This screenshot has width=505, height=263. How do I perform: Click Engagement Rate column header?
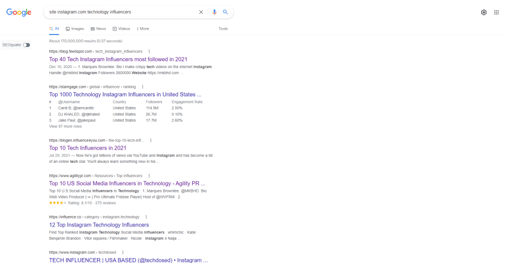(x=187, y=102)
